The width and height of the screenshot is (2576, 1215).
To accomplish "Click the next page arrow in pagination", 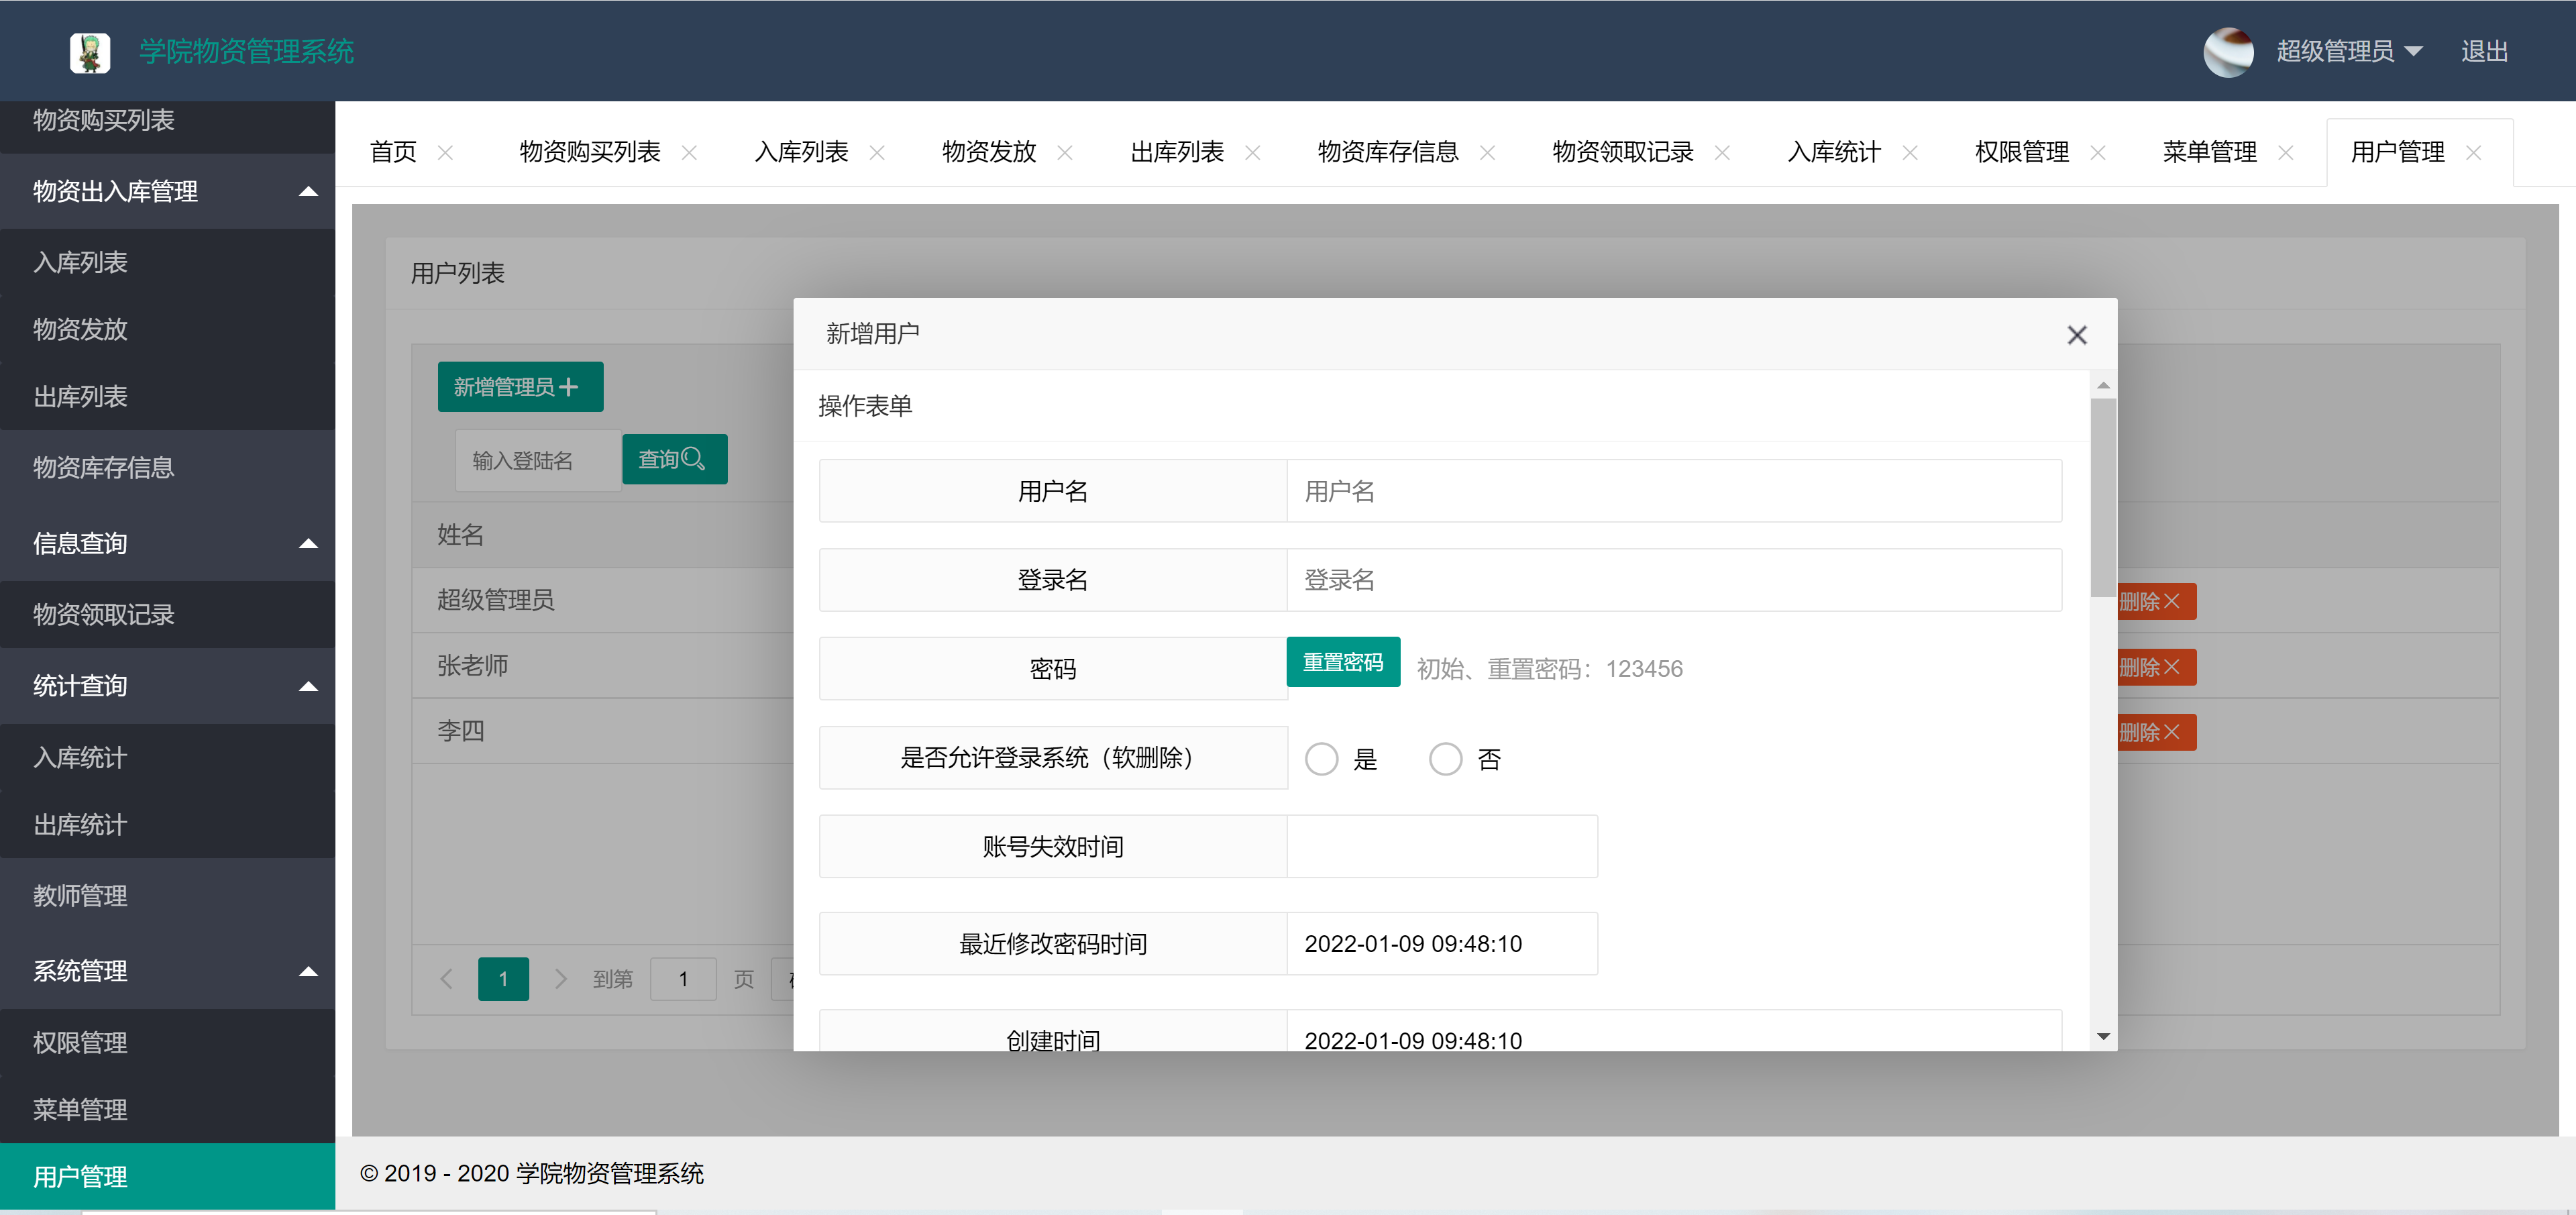I will 560,979.
